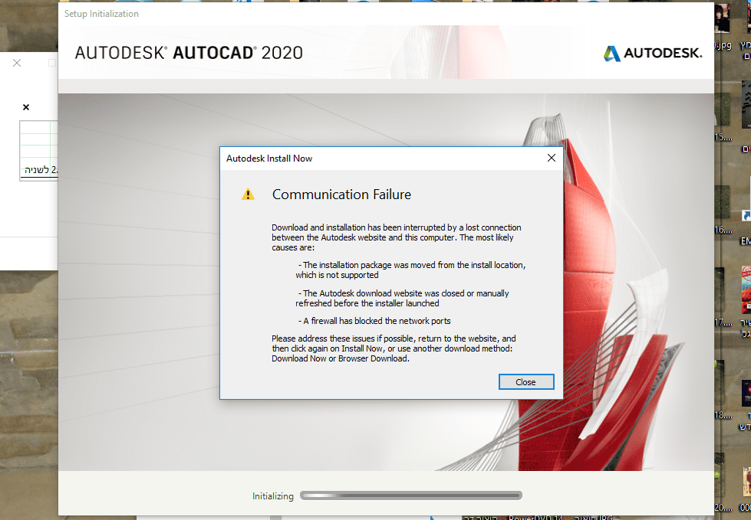The image size is (751, 520).
Task: Click the bold black X in the left window
Action: (x=26, y=107)
